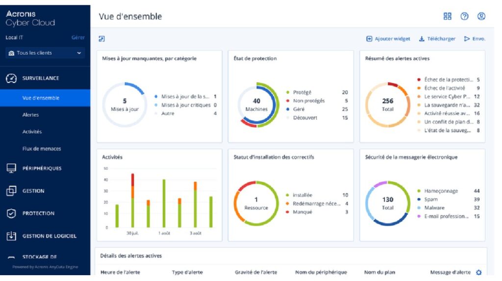Select the Échec de l'activité alert entry
Image resolution: width=502 pixels, height=281 pixels.
click(x=448, y=88)
